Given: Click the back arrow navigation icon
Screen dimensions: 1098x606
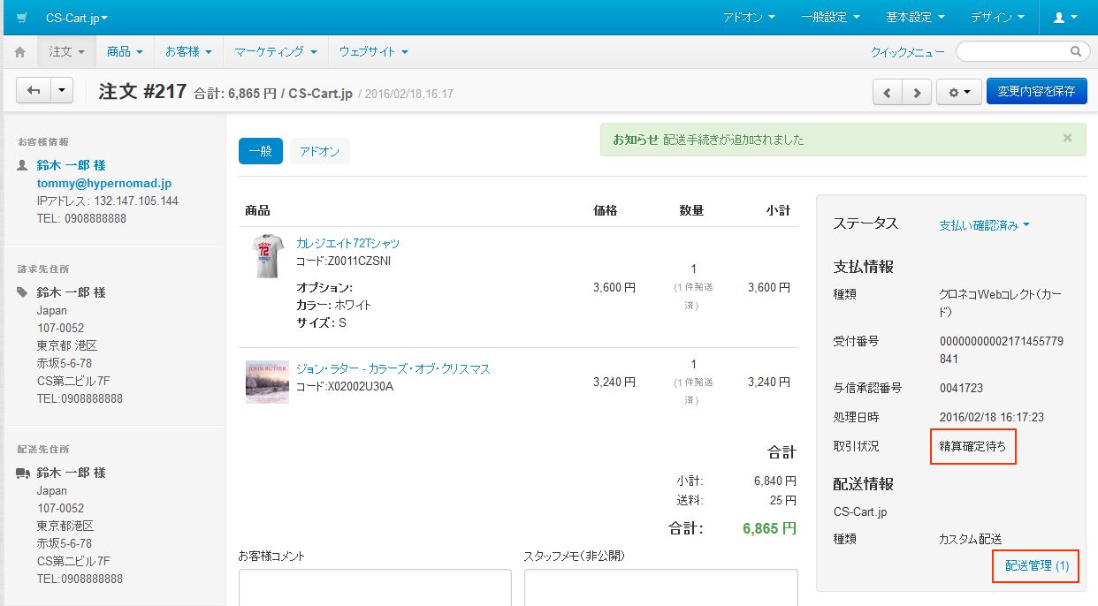Looking at the screenshot, I should [x=34, y=90].
